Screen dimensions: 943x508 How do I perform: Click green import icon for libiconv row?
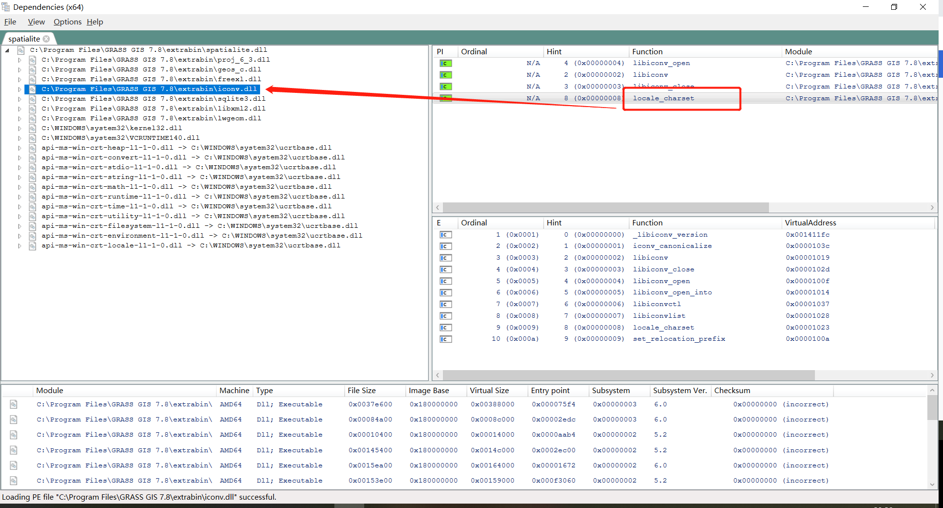(x=445, y=75)
